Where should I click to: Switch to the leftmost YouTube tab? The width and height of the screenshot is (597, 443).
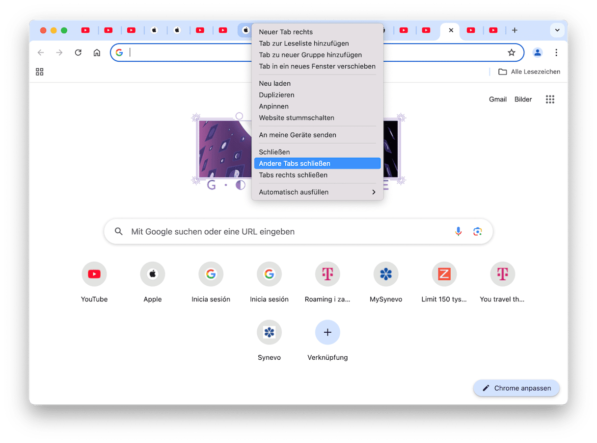(x=85, y=30)
